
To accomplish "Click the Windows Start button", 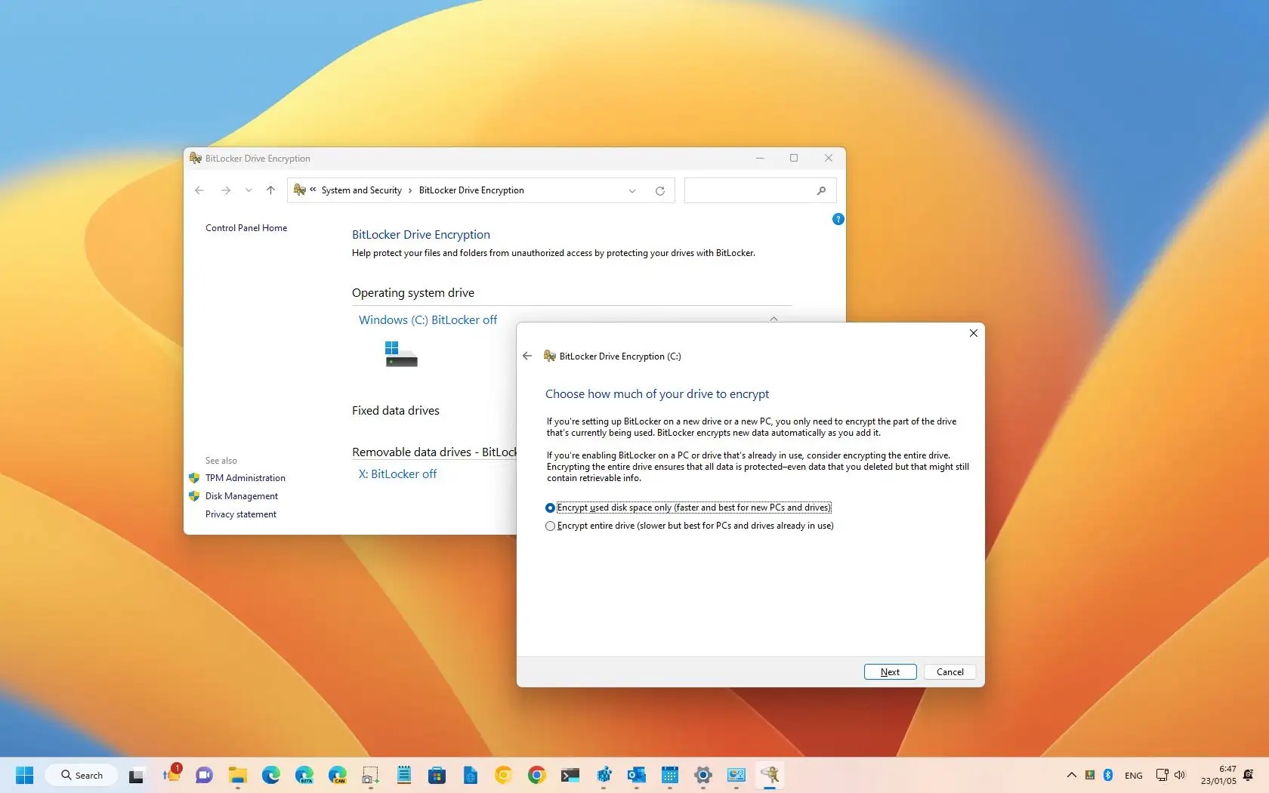I will pos(25,775).
